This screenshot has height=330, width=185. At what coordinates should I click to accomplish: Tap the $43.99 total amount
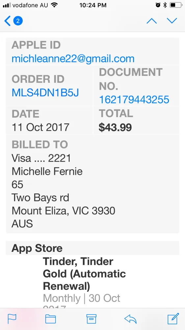tap(115, 127)
